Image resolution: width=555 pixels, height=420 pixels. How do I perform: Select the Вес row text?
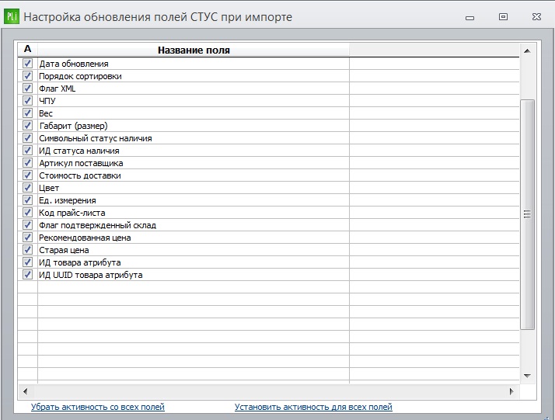tap(46, 113)
